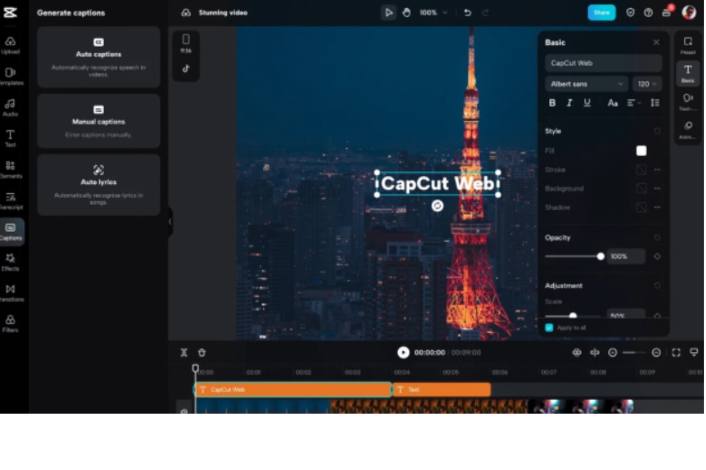
Task: Click the white Fill color swatch
Action: (x=641, y=151)
